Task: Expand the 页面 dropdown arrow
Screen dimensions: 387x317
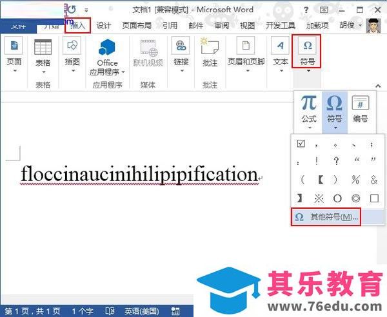Action: tap(15, 71)
